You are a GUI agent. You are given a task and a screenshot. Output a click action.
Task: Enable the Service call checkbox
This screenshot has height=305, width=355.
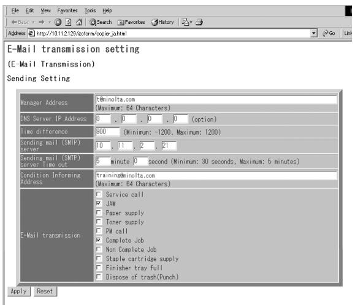(x=99, y=194)
